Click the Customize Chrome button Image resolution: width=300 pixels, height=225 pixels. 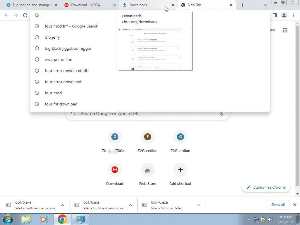(266, 187)
